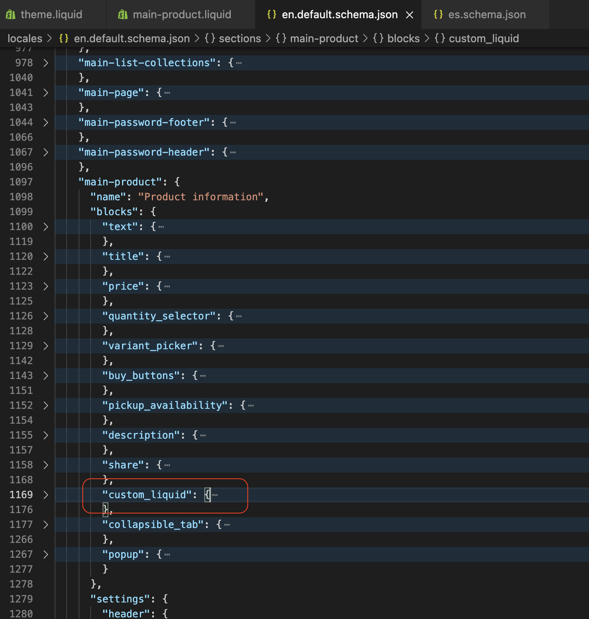Expand the folded collapsible_tab block
The width and height of the screenshot is (589, 619).
pos(46,525)
